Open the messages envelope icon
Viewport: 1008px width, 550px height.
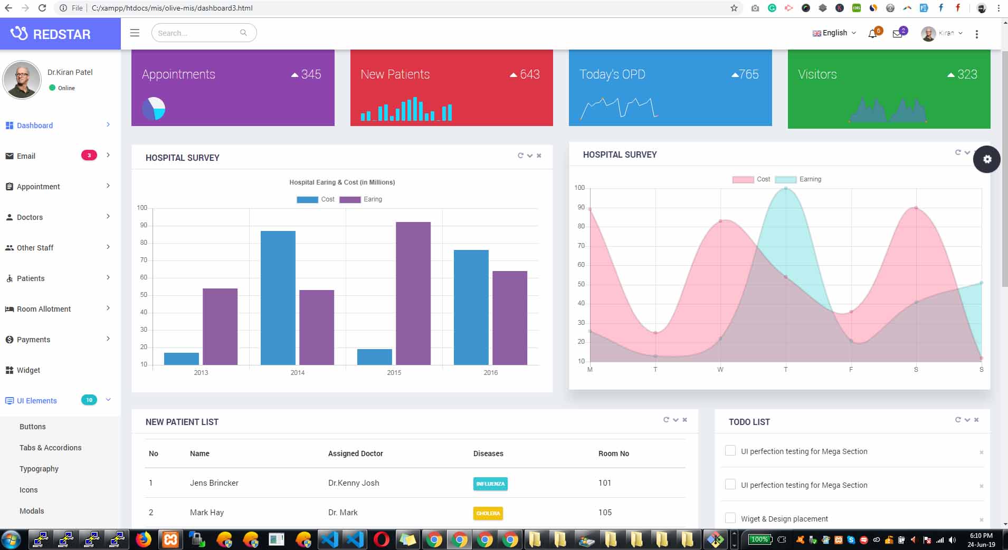(x=897, y=34)
